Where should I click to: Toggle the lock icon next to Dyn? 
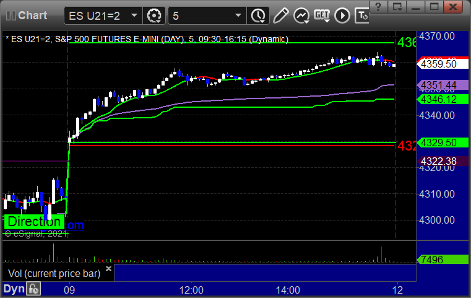click(33, 289)
